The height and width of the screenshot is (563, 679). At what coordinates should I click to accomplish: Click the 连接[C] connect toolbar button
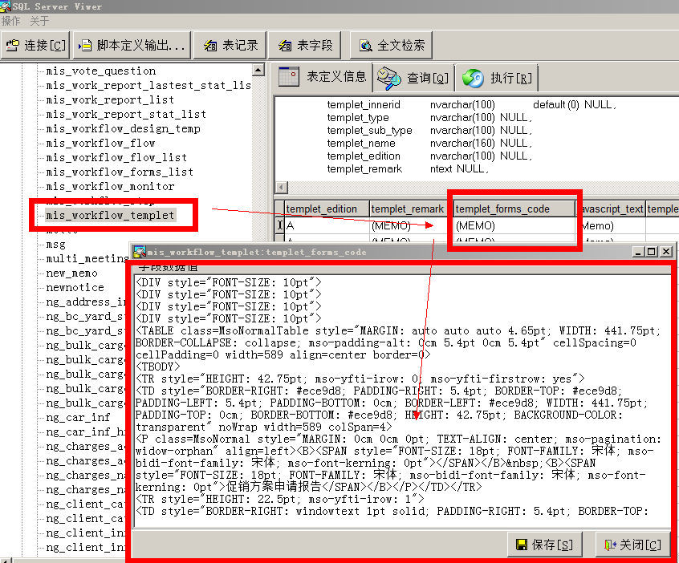36,46
